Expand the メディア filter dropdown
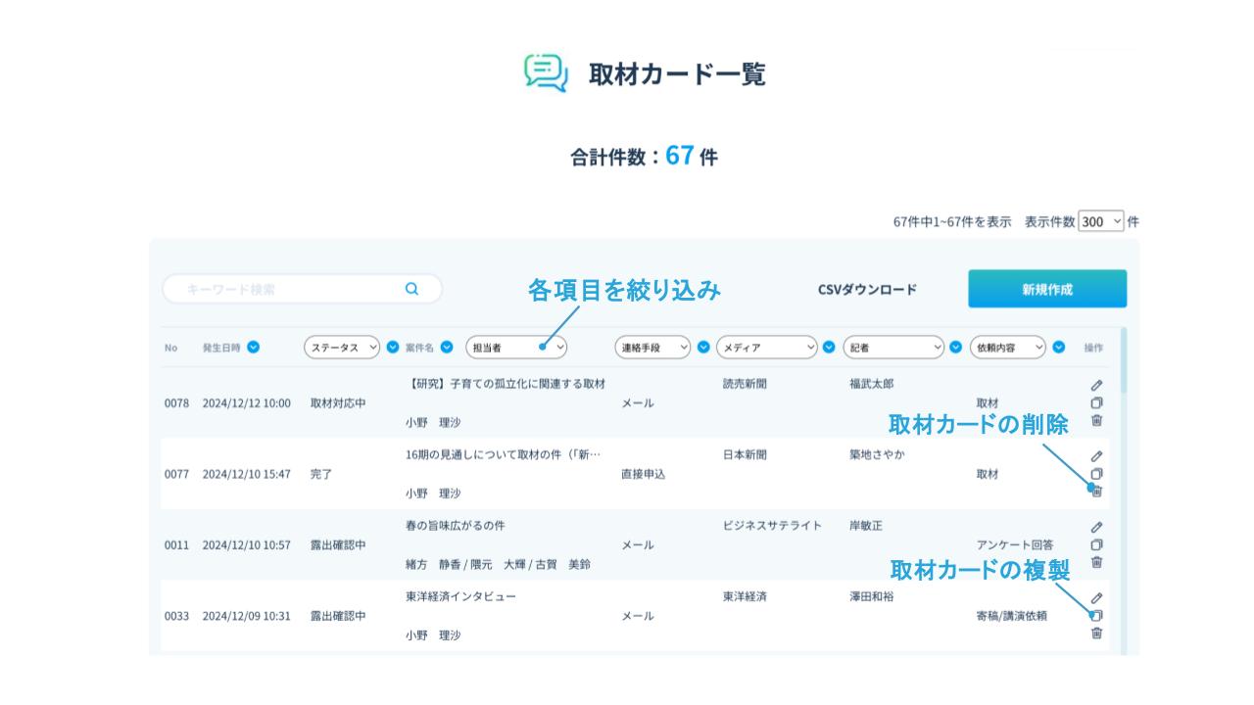 767,347
